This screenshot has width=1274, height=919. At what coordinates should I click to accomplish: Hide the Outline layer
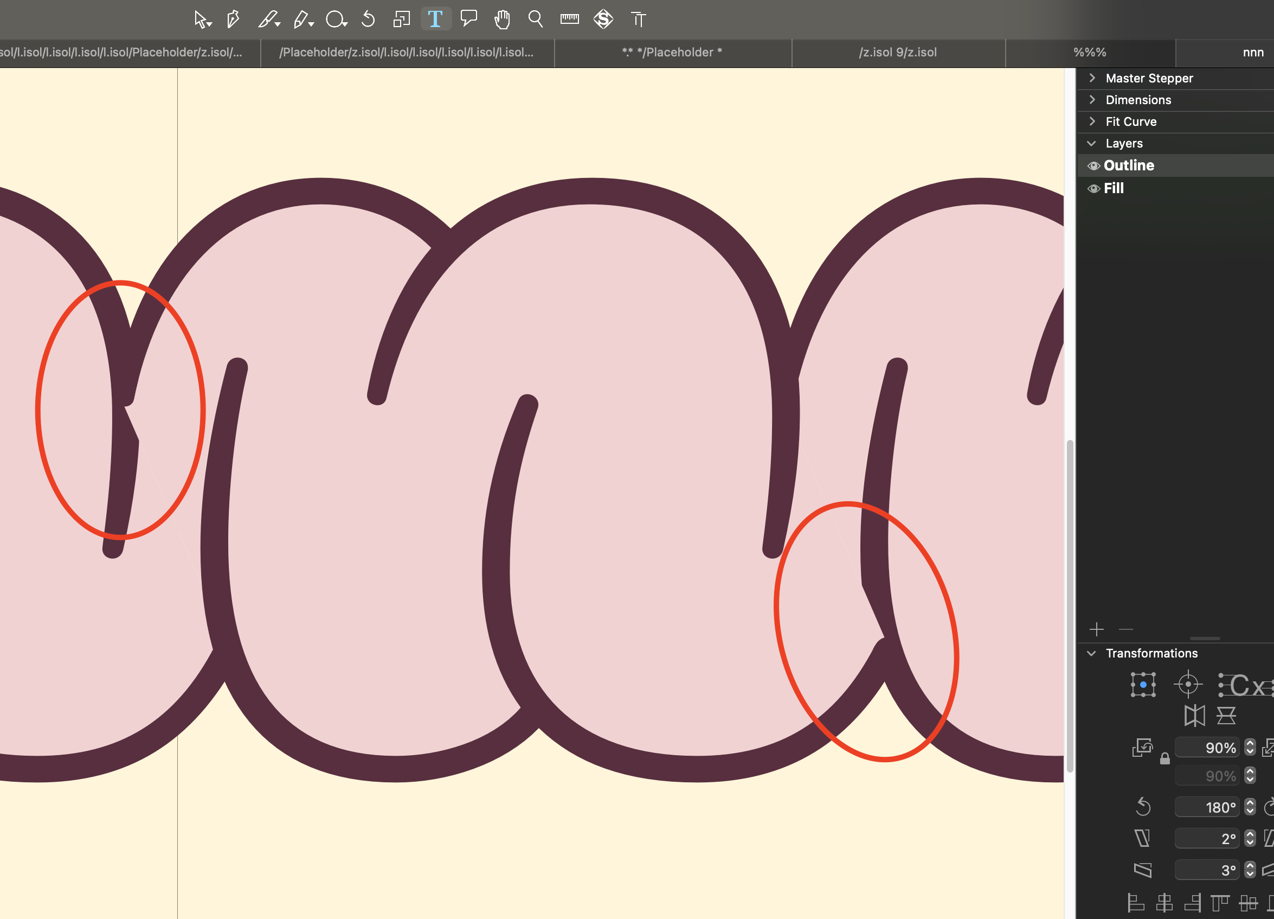1093,166
